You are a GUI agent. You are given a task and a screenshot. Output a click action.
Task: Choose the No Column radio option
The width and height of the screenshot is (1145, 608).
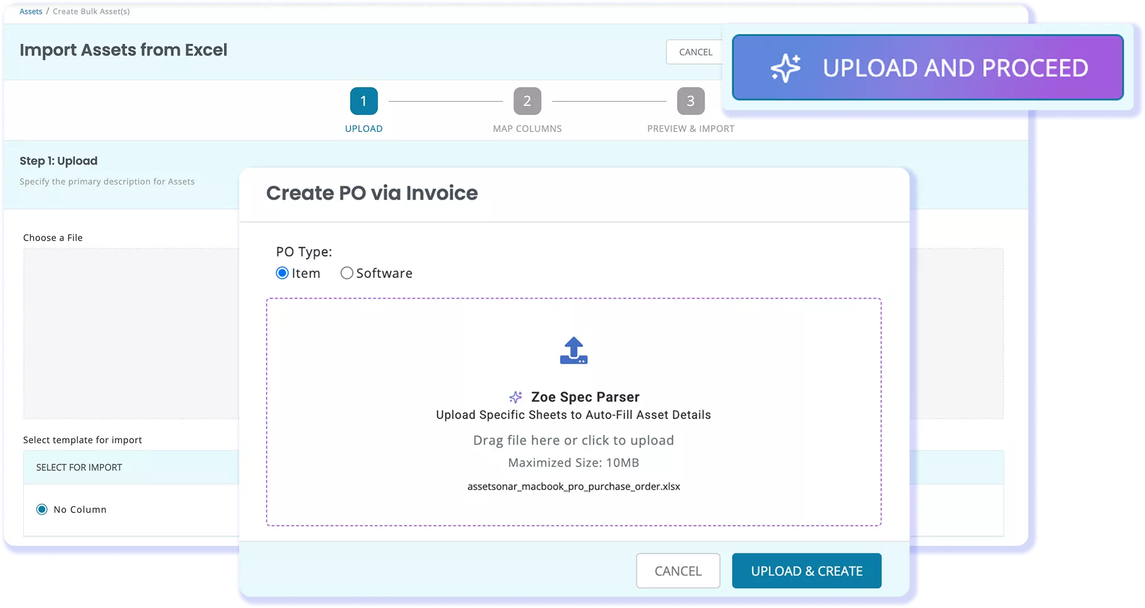pyautogui.click(x=42, y=509)
